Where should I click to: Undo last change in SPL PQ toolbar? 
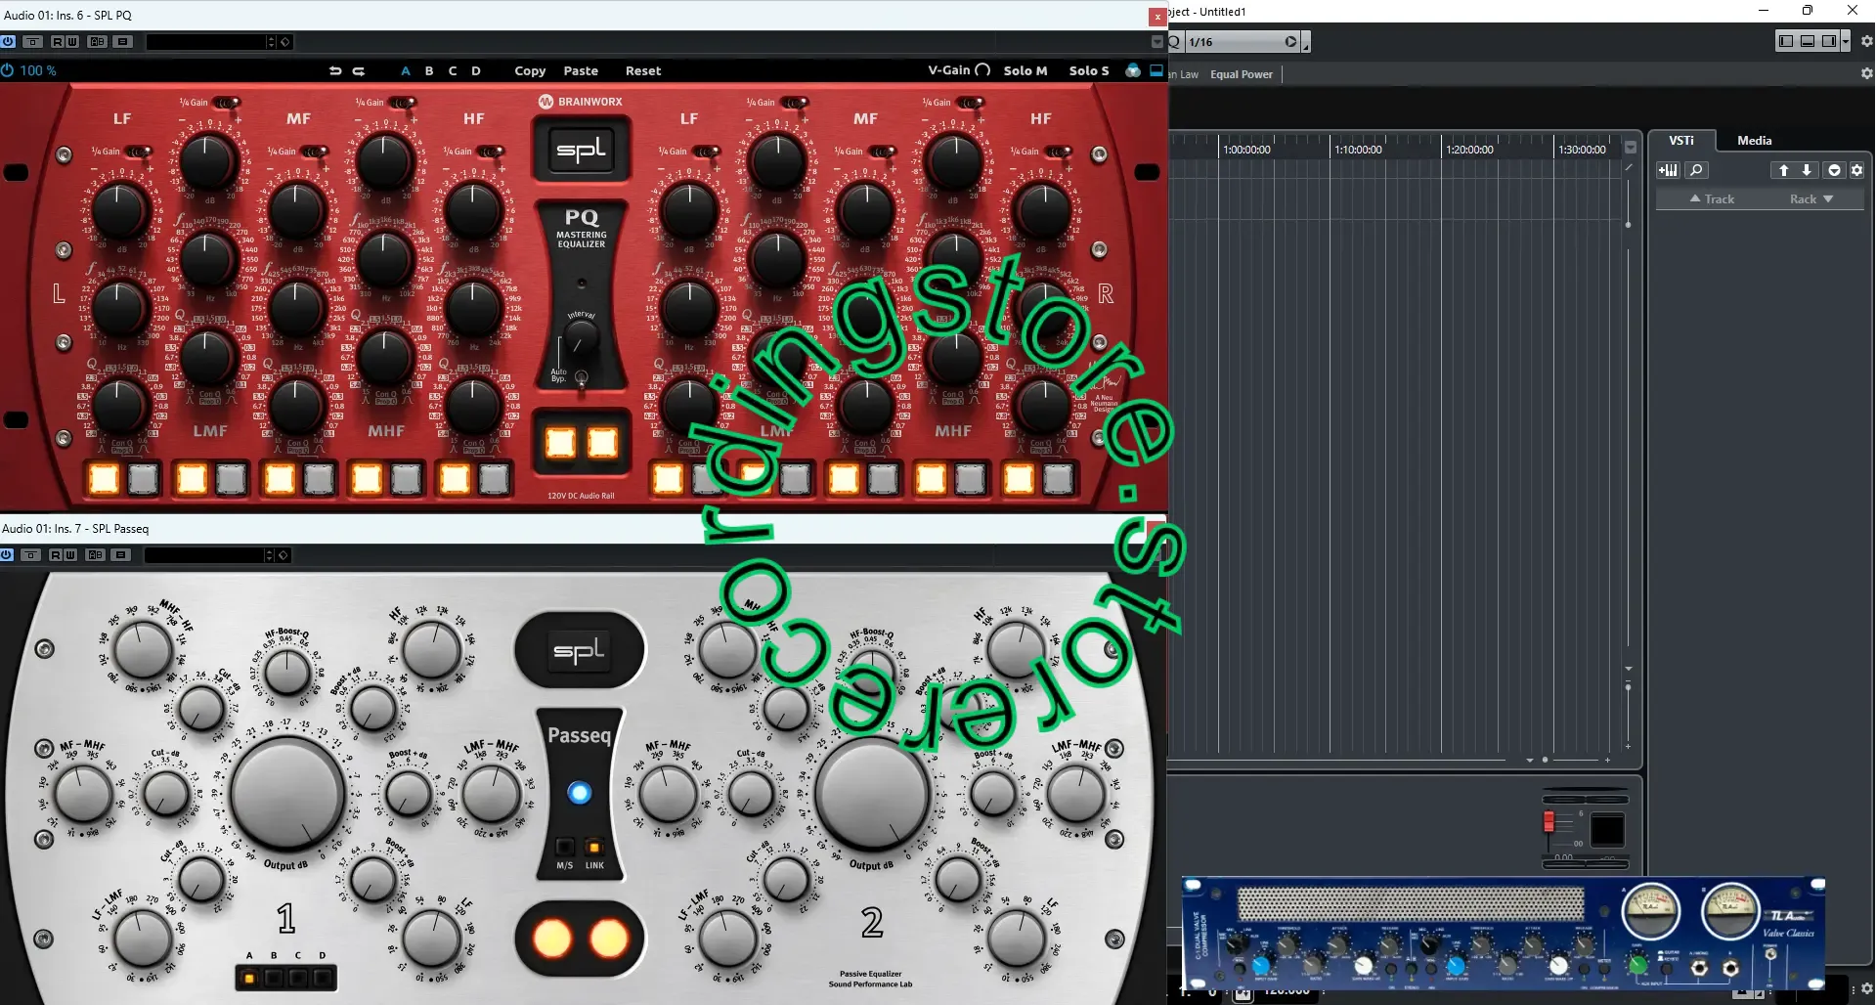(x=335, y=70)
